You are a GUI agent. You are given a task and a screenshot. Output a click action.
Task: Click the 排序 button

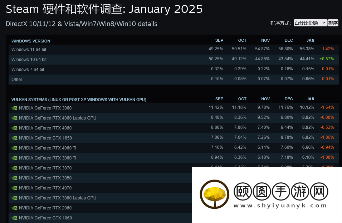point(333,23)
